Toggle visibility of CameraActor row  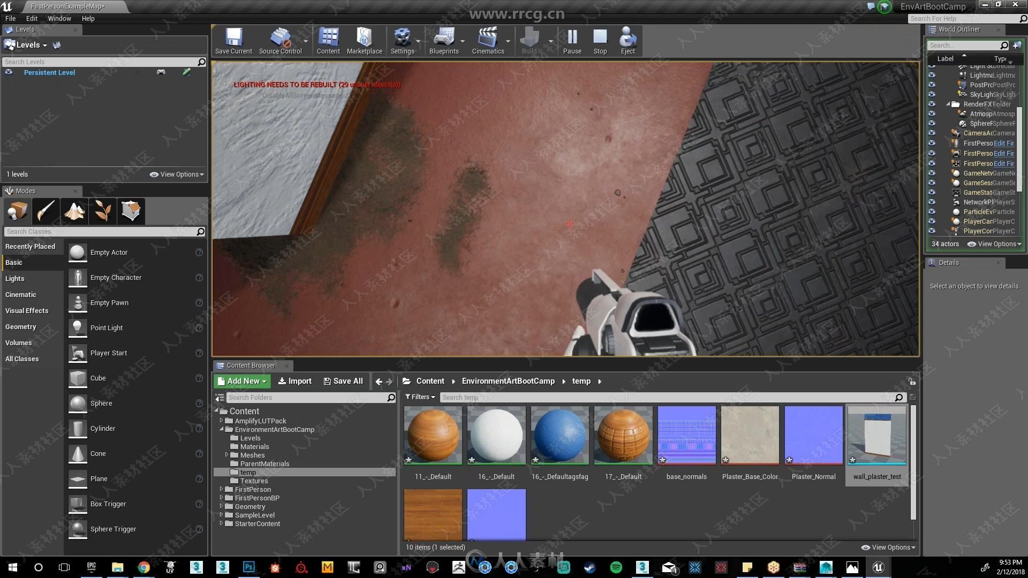pyautogui.click(x=932, y=133)
